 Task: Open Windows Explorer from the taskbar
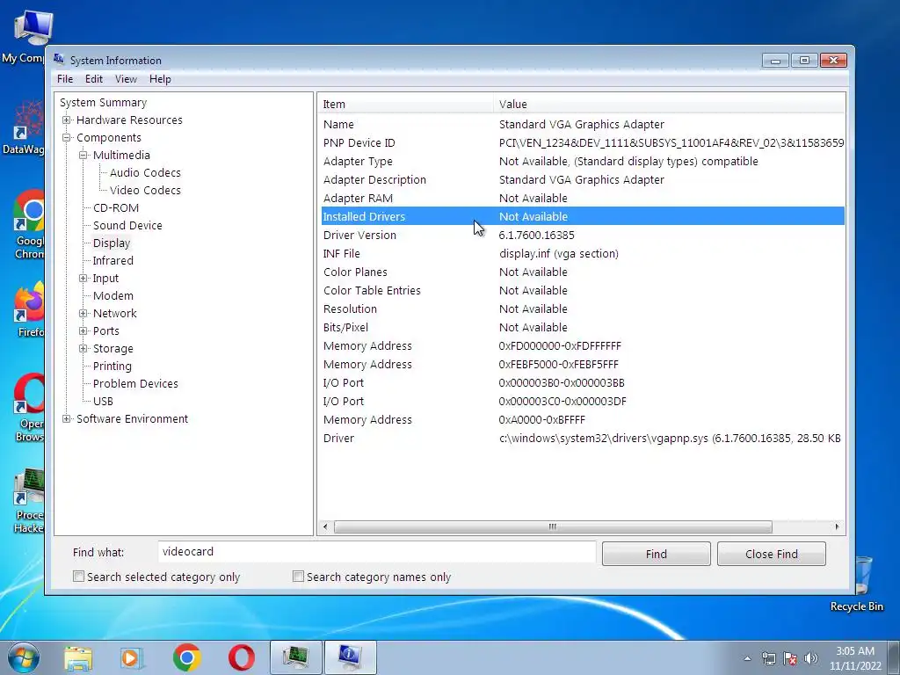(x=78, y=657)
